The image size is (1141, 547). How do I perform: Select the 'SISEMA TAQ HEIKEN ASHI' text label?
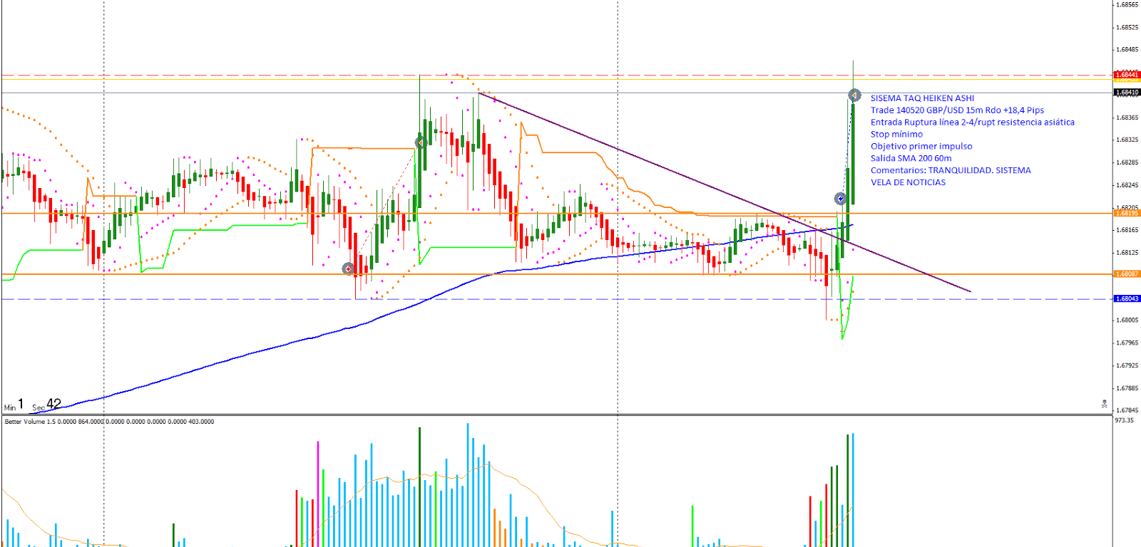click(x=922, y=98)
